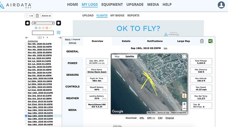The width and height of the screenshot is (228, 127).
Task: Go to HOME in top navigation
Action: 73,5
